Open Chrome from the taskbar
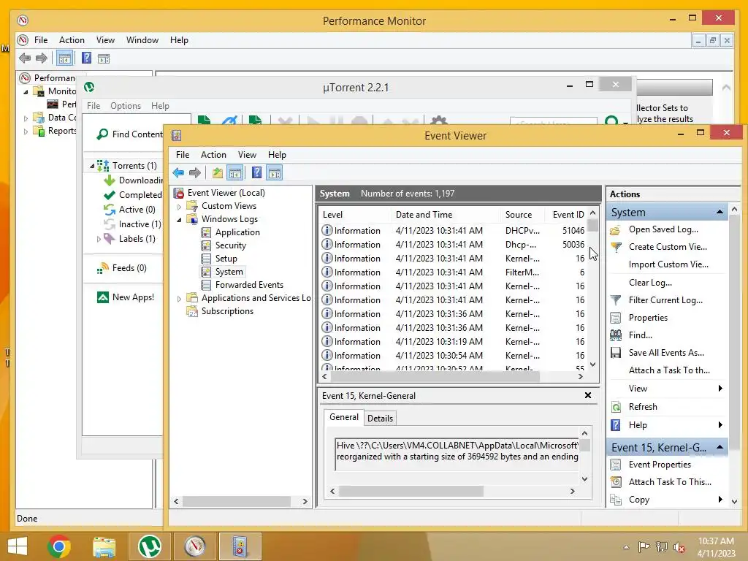The image size is (748, 561). point(59,546)
